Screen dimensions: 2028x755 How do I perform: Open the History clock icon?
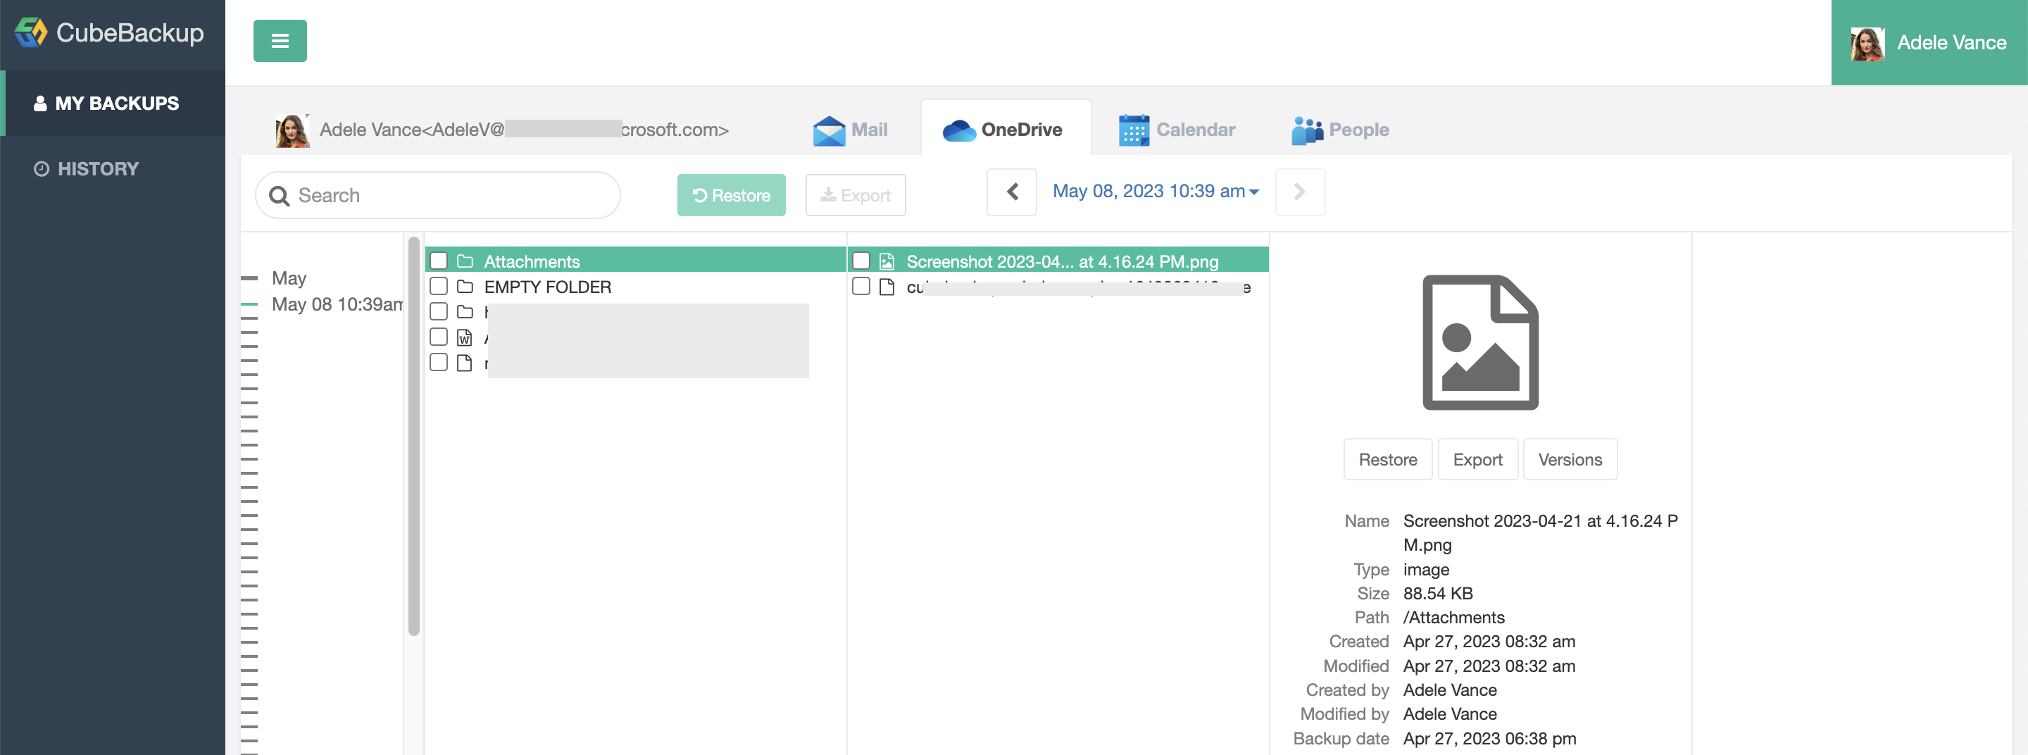tap(41, 168)
